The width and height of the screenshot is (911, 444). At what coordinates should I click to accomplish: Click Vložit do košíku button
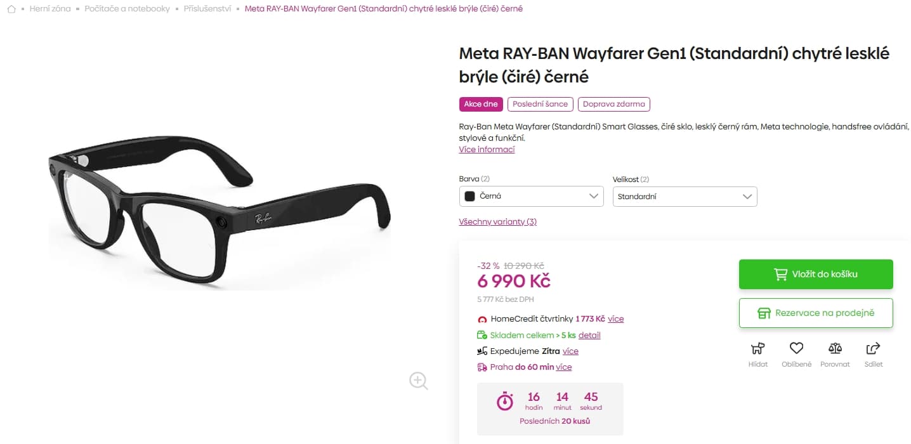(816, 273)
